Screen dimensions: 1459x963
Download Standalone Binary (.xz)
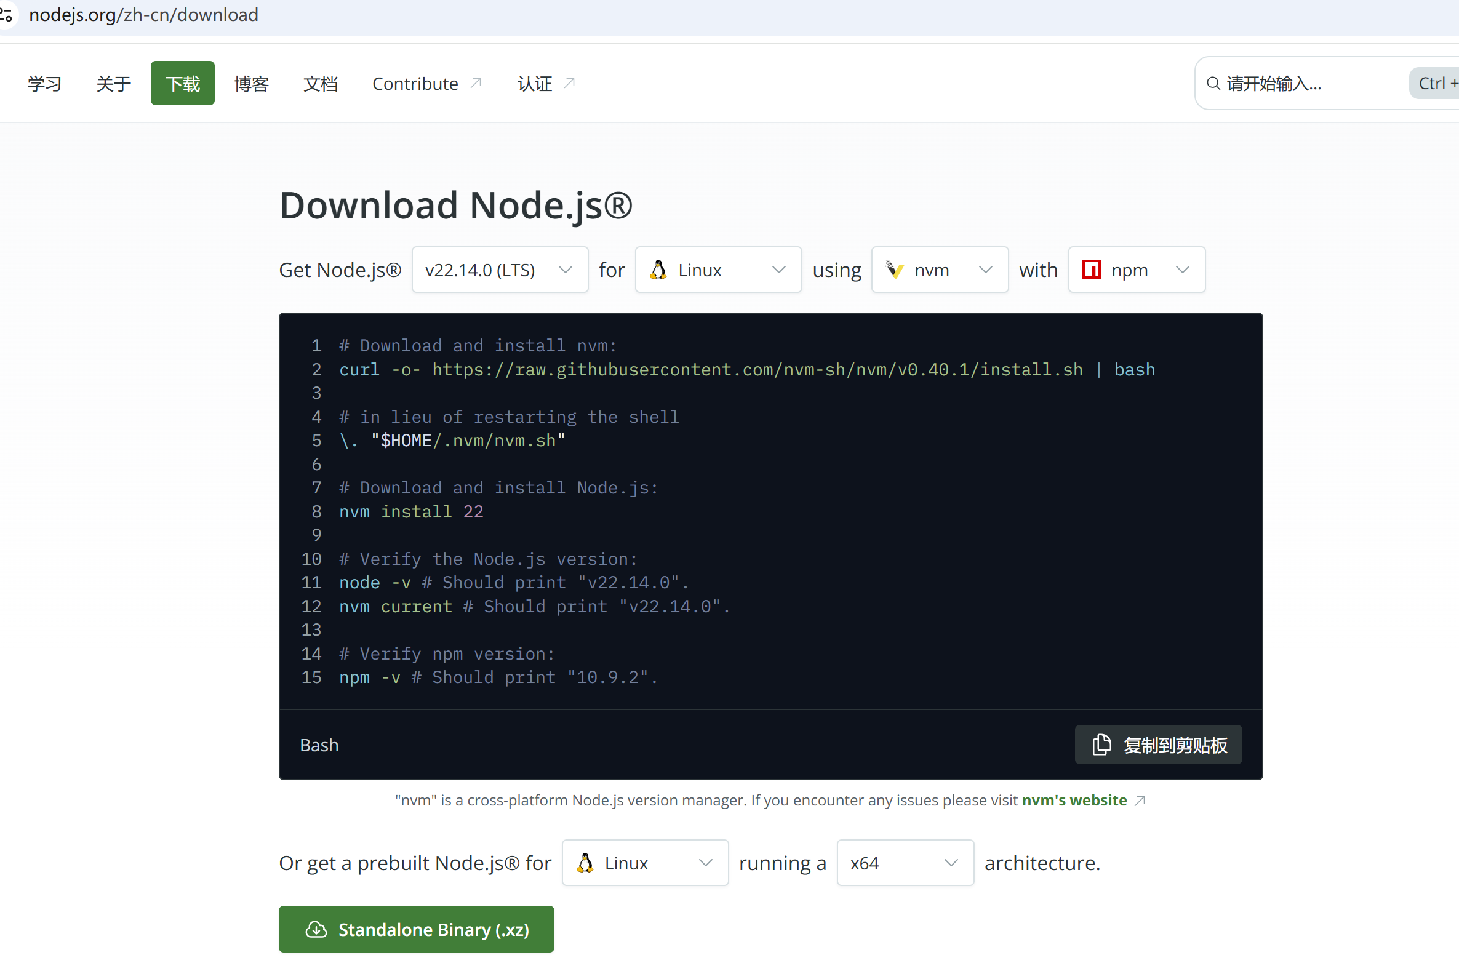pos(416,929)
